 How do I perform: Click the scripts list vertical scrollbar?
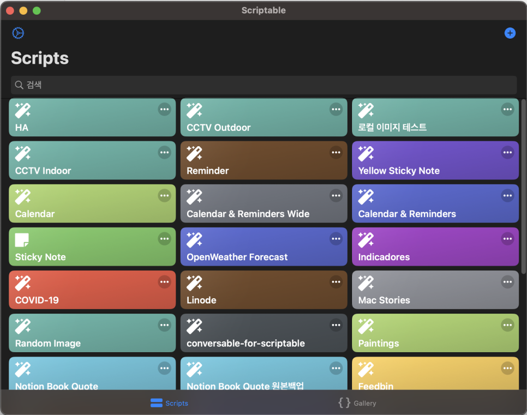524,187
